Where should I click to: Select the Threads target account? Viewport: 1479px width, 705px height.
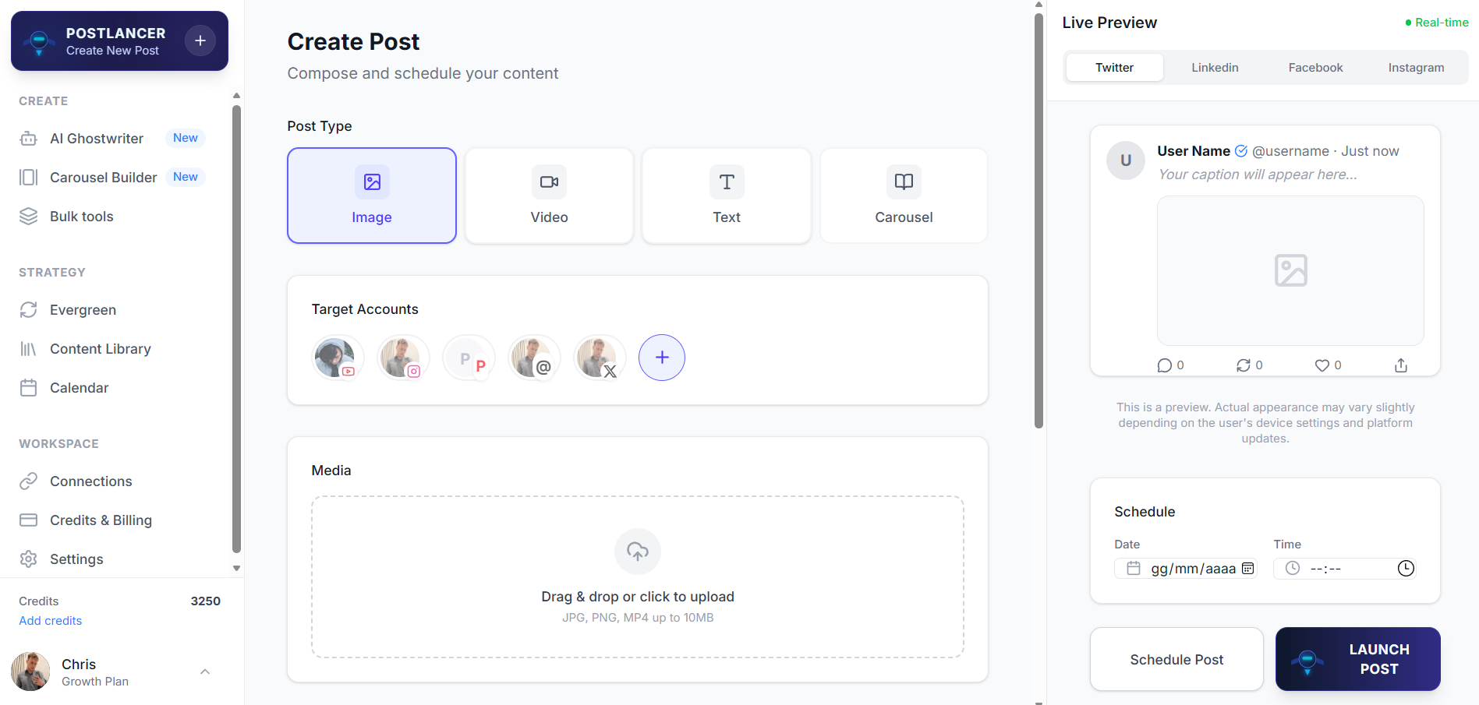[x=534, y=358]
